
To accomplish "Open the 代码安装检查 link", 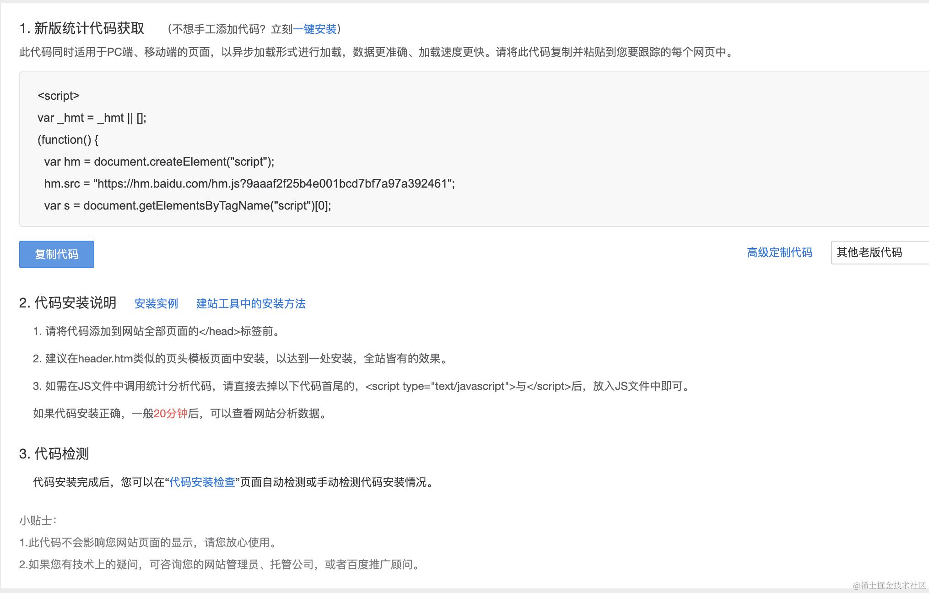I will 202,482.
